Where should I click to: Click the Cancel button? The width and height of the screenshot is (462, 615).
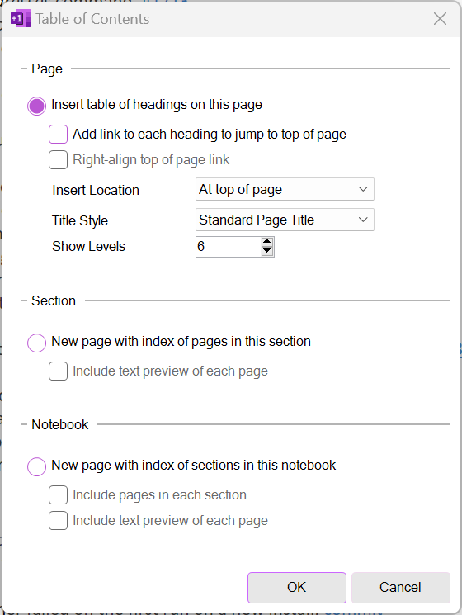click(400, 588)
